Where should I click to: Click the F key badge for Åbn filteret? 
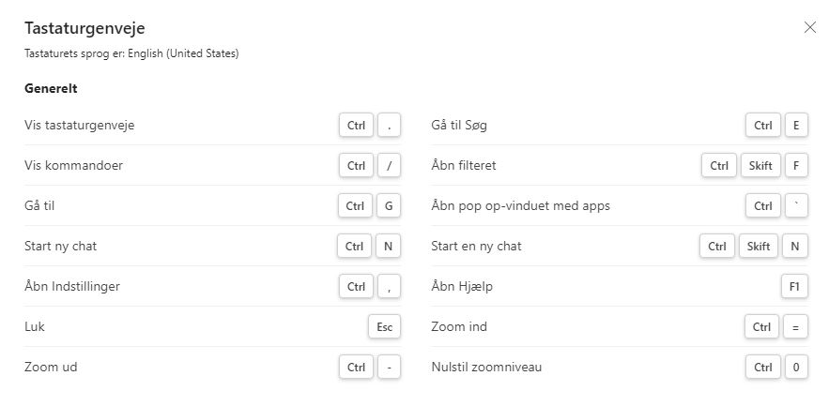click(795, 166)
